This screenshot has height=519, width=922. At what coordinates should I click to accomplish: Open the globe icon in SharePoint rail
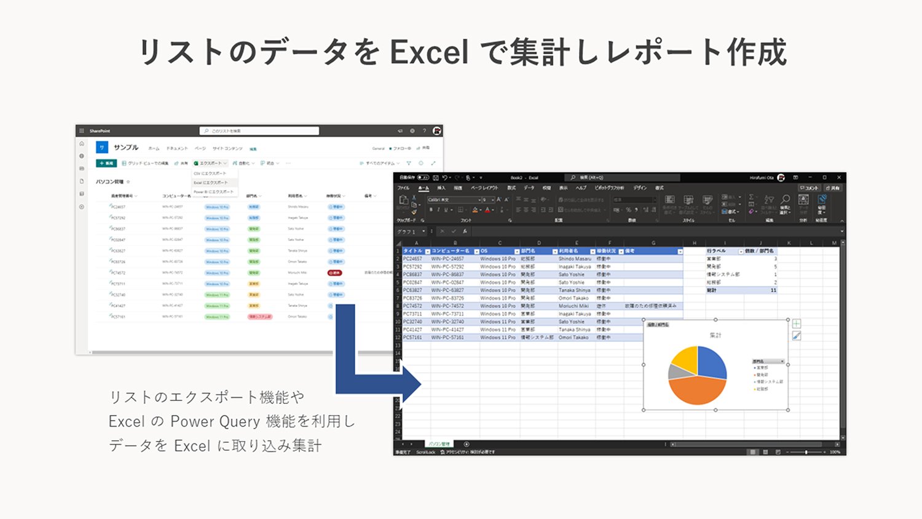click(82, 156)
